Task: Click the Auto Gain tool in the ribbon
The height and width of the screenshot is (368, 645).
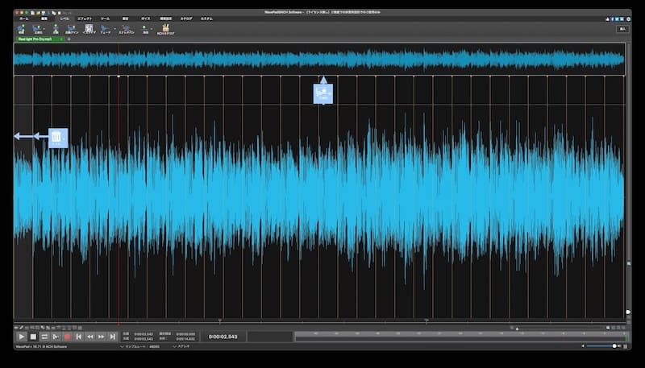Action: [72, 29]
